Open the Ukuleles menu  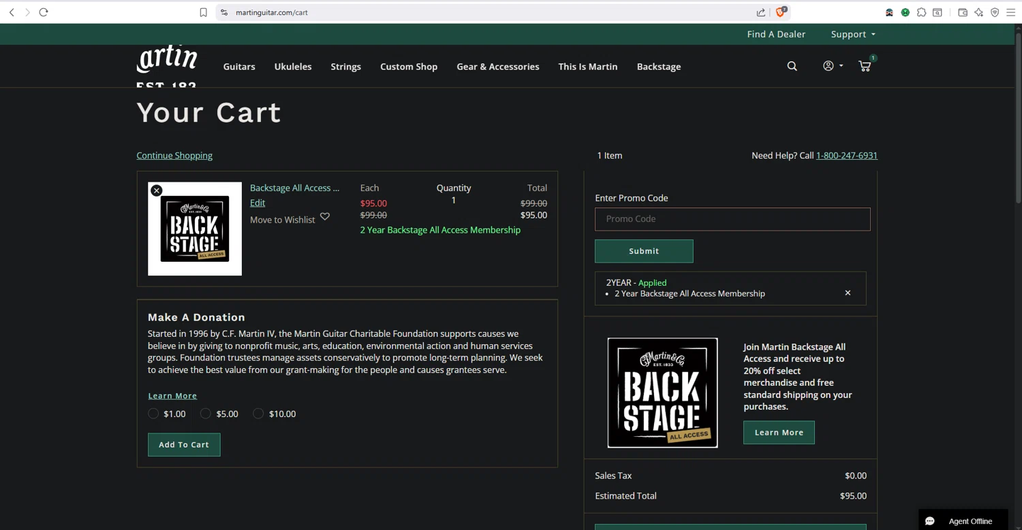click(293, 67)
